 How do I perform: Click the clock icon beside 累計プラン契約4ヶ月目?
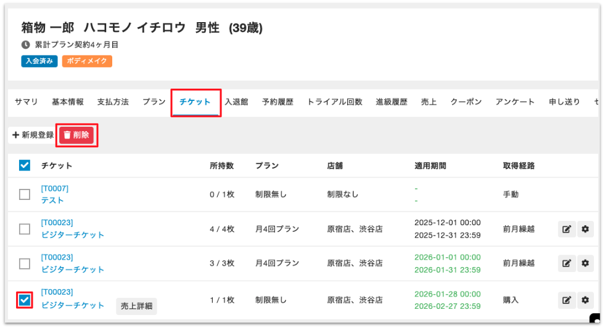(x=25, y=45)
